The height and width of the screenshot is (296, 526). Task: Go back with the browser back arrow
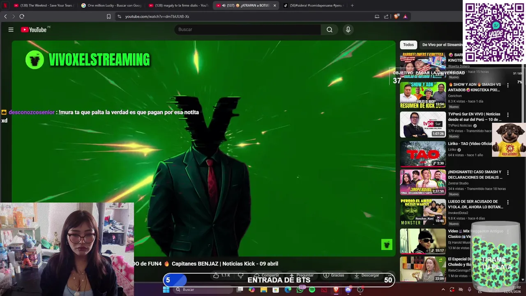[x=5, y=16]
